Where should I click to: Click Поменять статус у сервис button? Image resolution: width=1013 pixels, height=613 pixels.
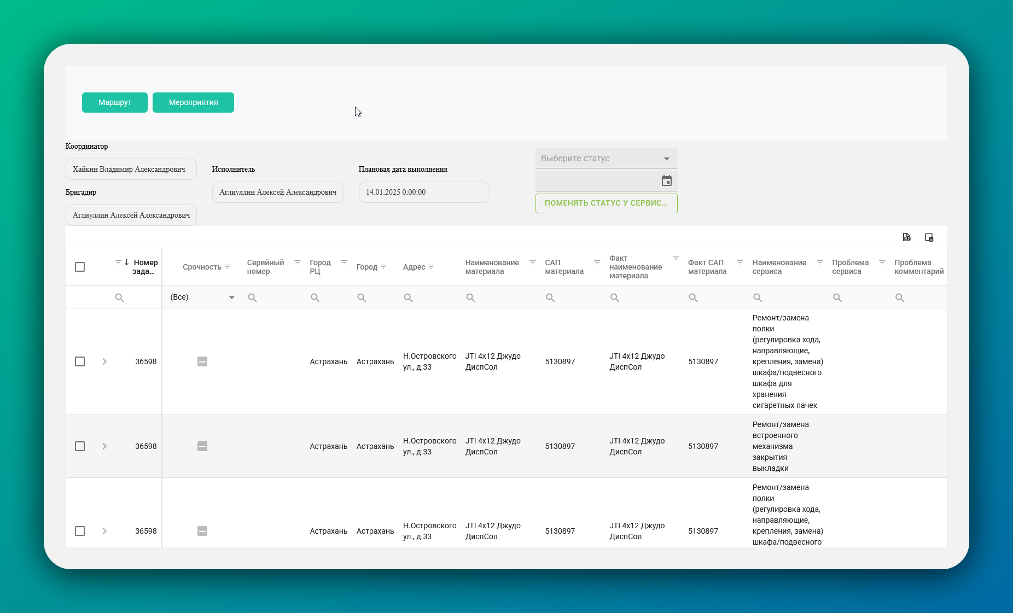(606, 203)
